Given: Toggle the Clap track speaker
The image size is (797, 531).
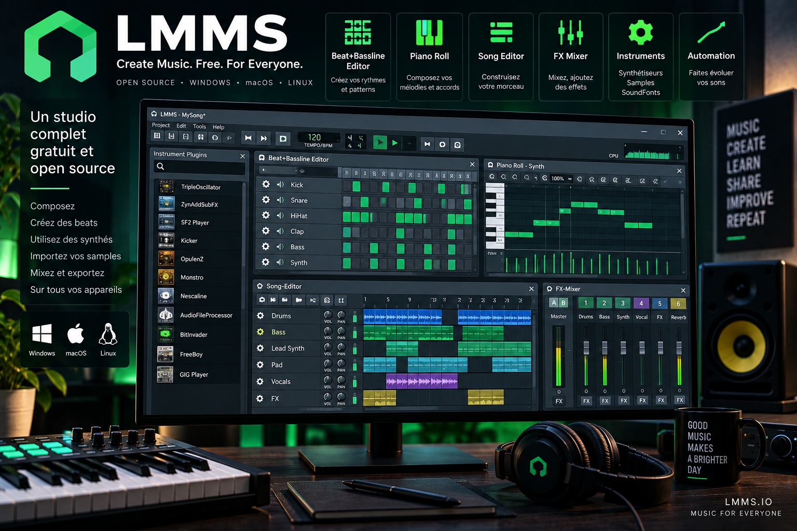Looking at the screenshot, I should (x=280, y=231).
